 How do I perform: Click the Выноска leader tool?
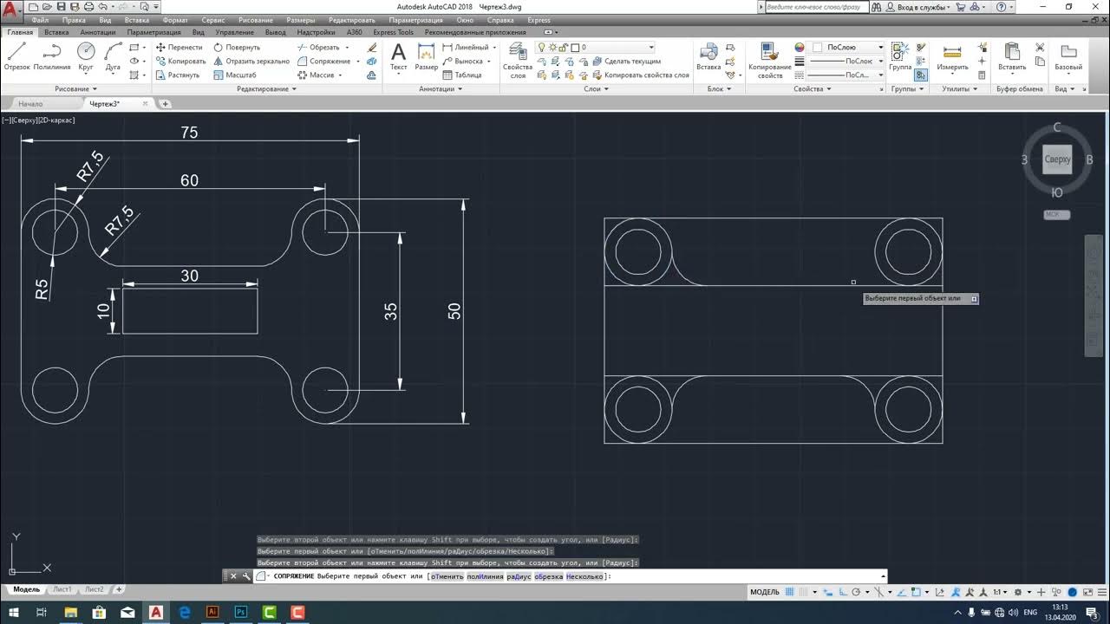pos(462,62)
